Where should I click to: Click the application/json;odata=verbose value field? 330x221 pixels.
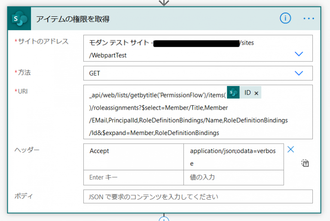click(x=233, y=157)
